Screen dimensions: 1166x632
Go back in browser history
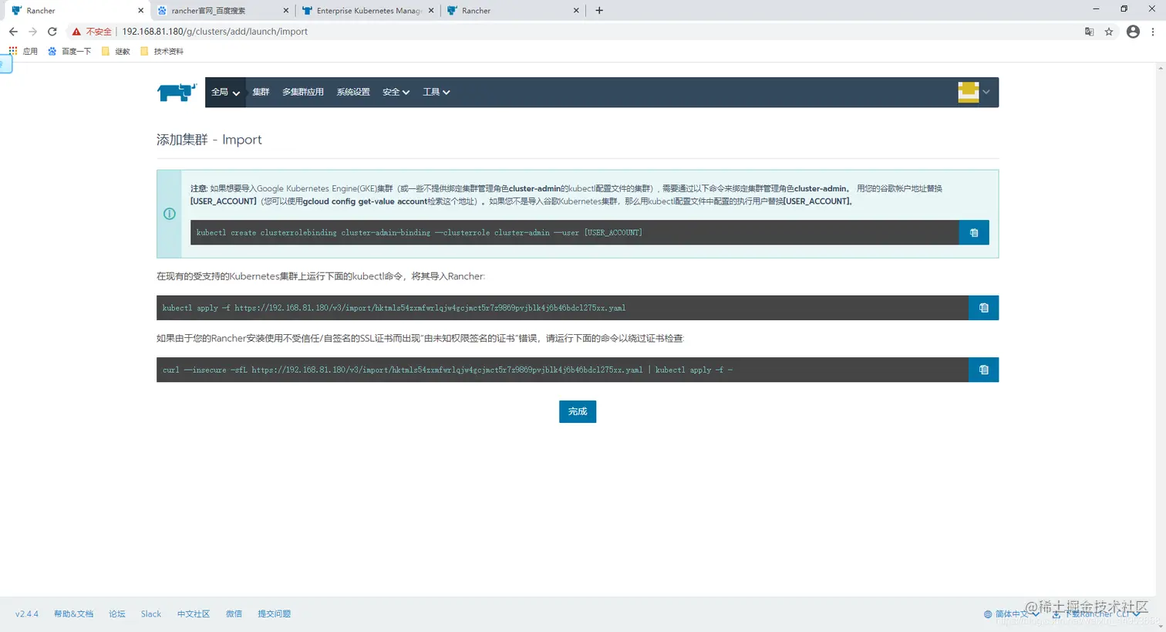click(x=13, y=32)
